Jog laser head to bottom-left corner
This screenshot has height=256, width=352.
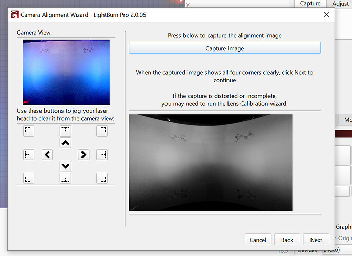coord(29,178)
